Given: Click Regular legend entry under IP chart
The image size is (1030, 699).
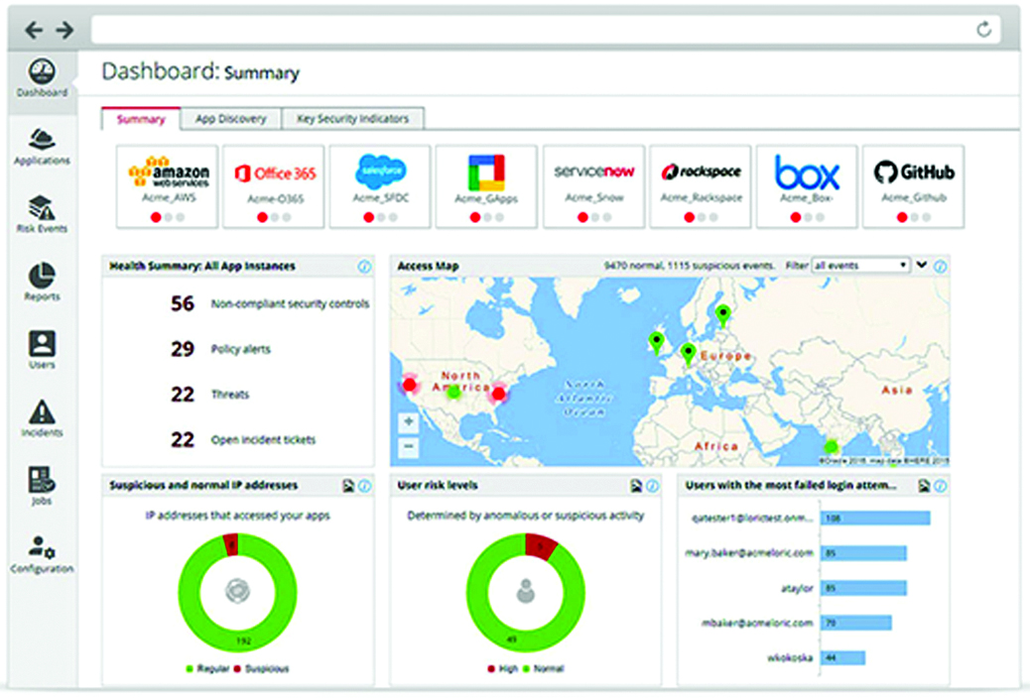Looking at the screenshot, I should tap(208, 669).
